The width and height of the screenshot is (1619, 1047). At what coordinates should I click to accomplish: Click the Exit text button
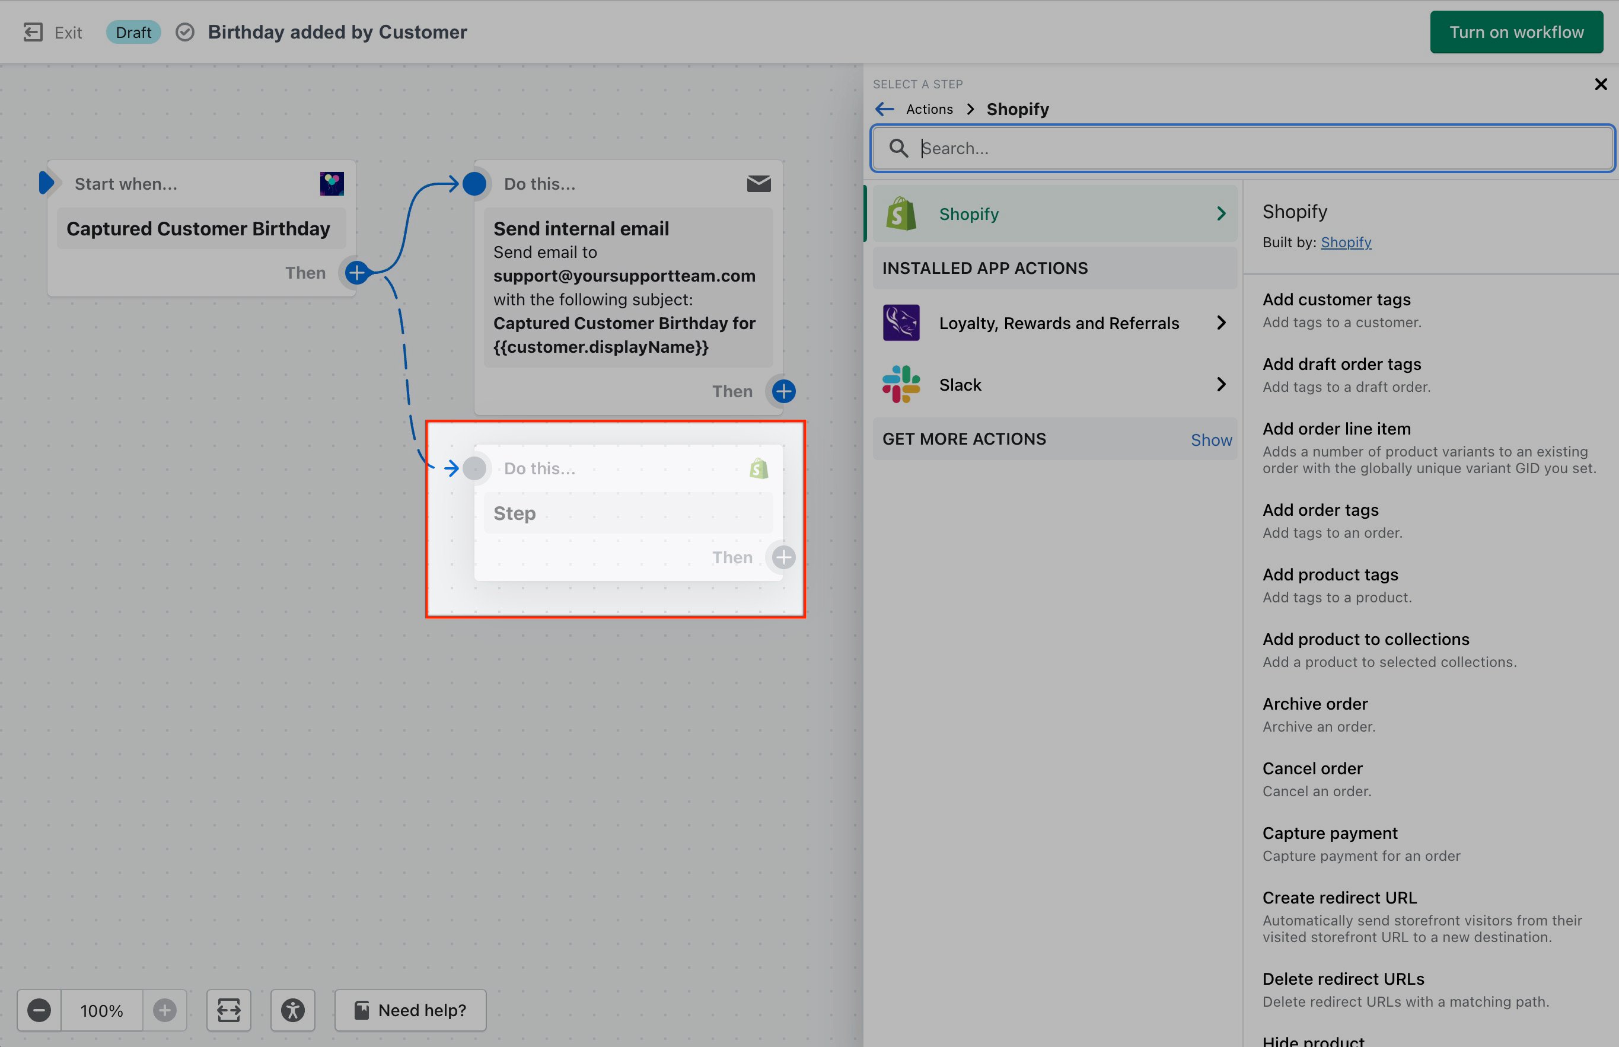(x=68, y=33)
